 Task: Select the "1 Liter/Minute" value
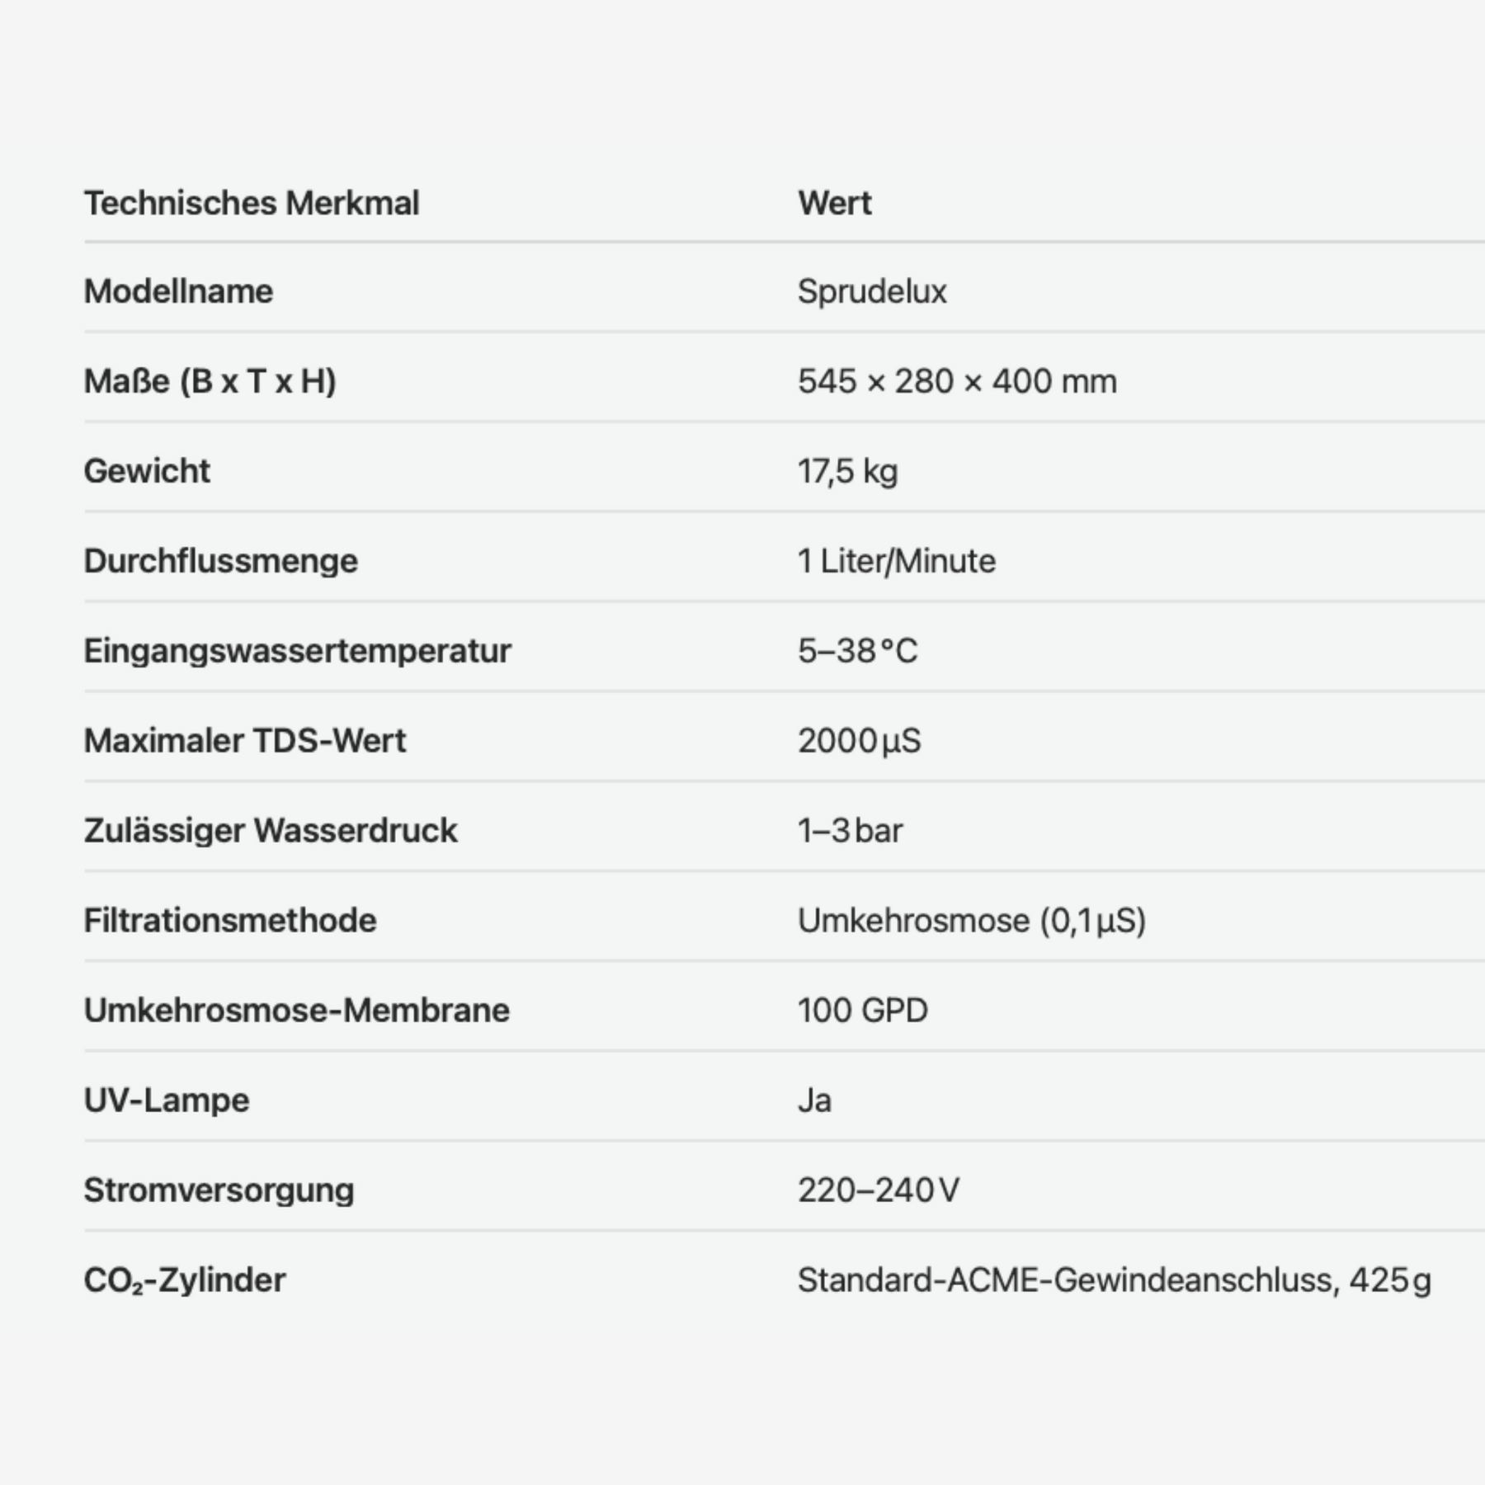point(897,561)
